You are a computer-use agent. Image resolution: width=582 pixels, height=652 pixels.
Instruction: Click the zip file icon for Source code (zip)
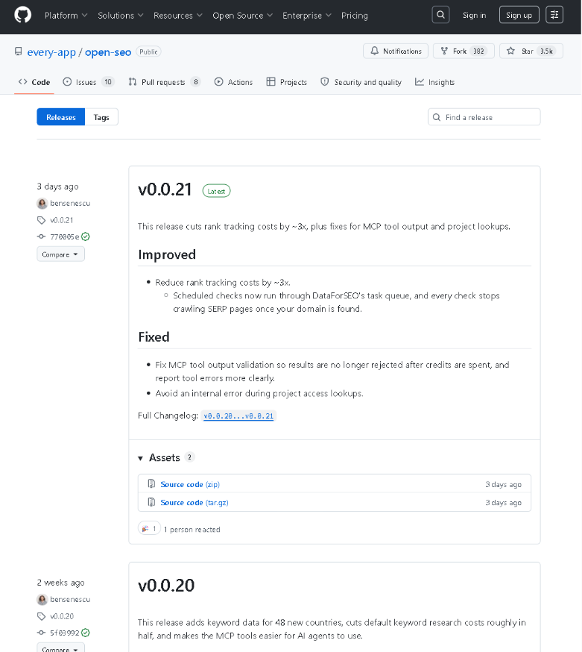point(151,483)
